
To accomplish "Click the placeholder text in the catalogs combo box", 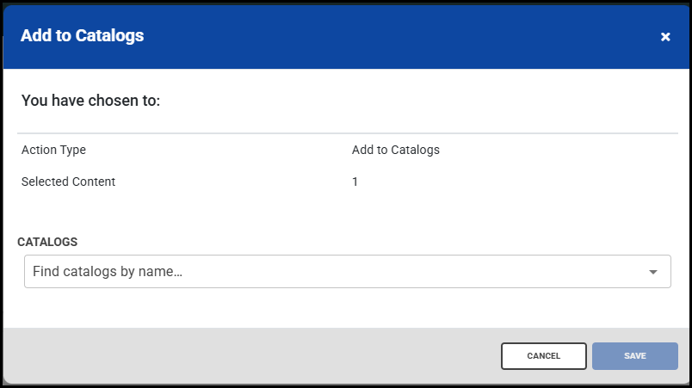I will [x=108, y=272].
